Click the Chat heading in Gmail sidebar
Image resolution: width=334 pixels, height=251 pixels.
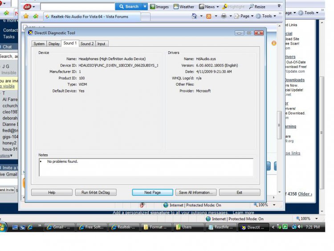point(7,47)
